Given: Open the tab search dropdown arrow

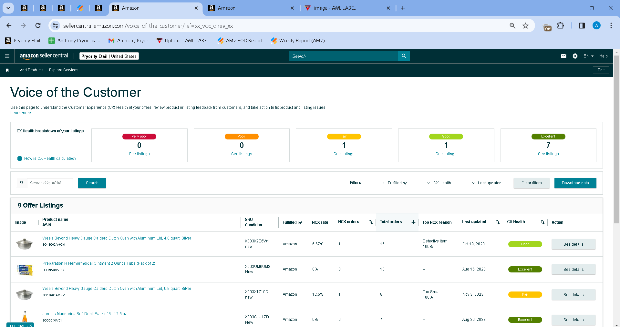Looking at the screenshot, I should point(8,8).
